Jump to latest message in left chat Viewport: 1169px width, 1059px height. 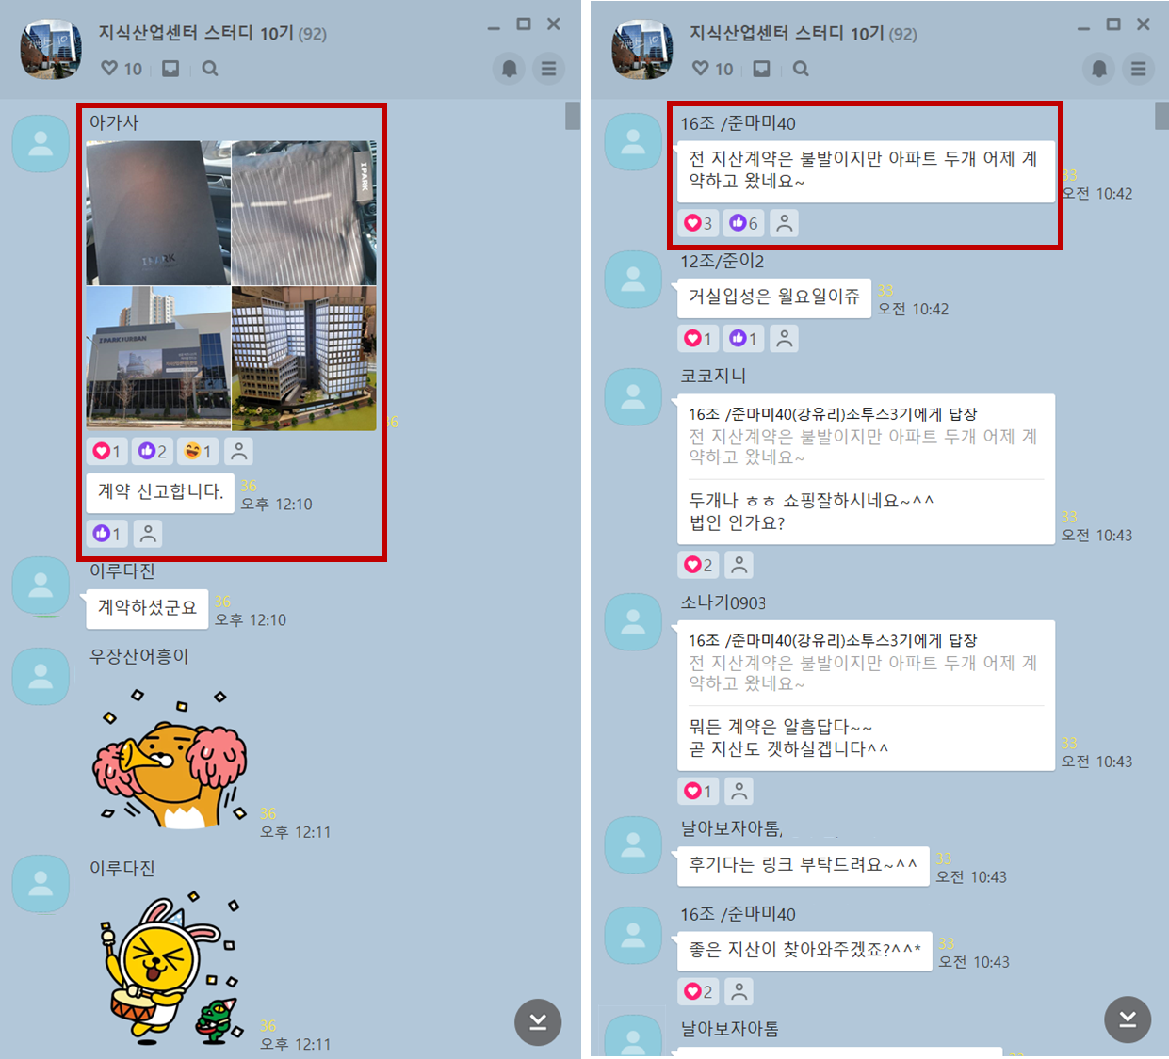[538, 1021]
